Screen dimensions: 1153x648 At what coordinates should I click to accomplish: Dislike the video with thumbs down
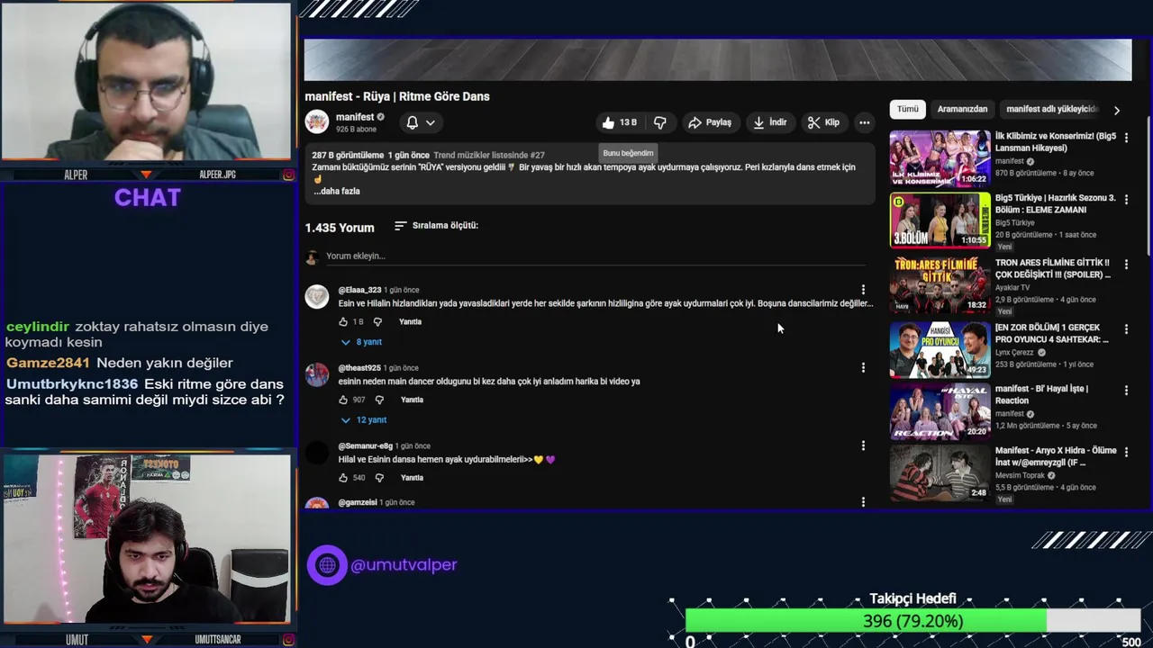click(659, 122)
